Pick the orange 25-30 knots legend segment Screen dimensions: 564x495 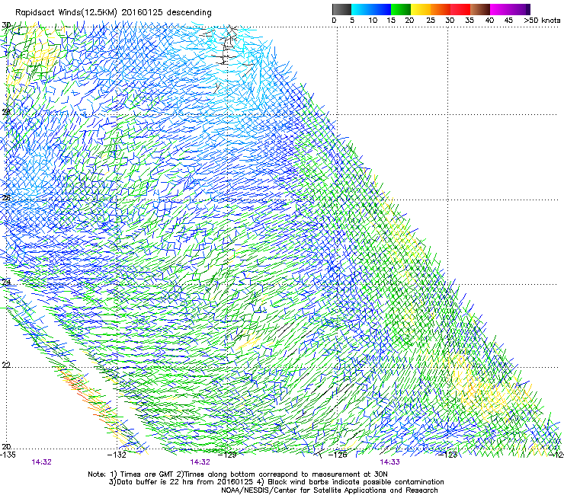(x=441, y=9)
